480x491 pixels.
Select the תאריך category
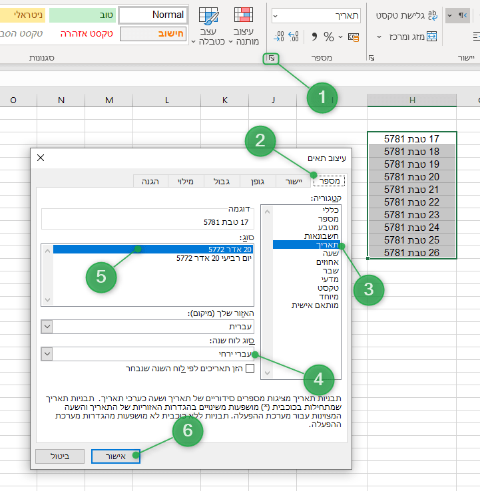point(306,245)
